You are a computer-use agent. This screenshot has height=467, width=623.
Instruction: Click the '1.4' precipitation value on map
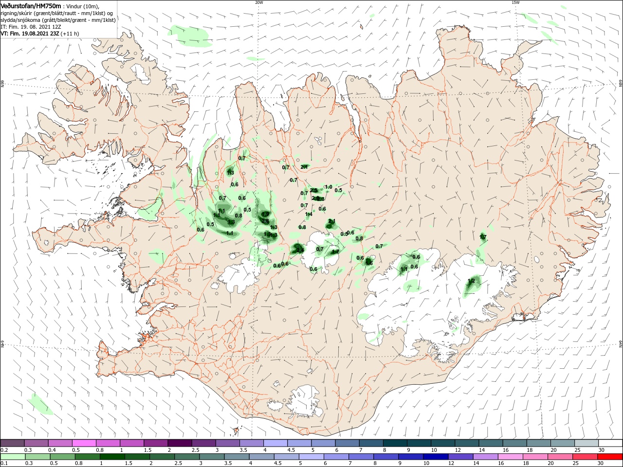(x=309, y=215)
